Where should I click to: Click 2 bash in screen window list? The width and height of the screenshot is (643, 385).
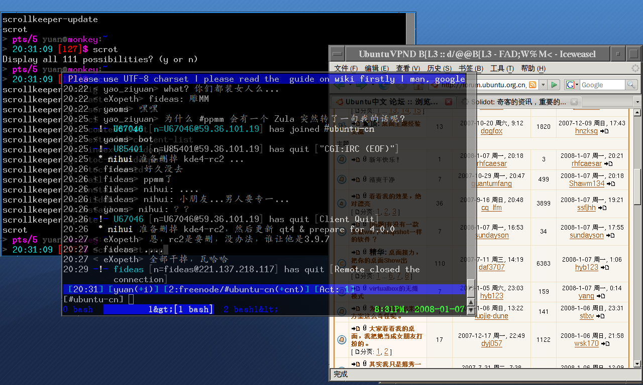point(251,309)
